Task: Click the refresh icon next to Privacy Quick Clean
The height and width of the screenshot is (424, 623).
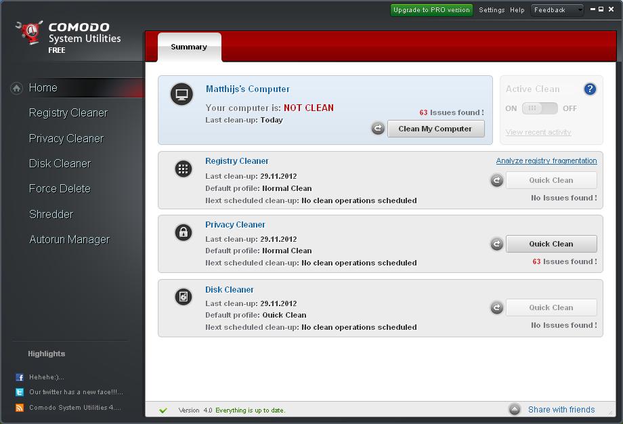Action: point(496,244)
